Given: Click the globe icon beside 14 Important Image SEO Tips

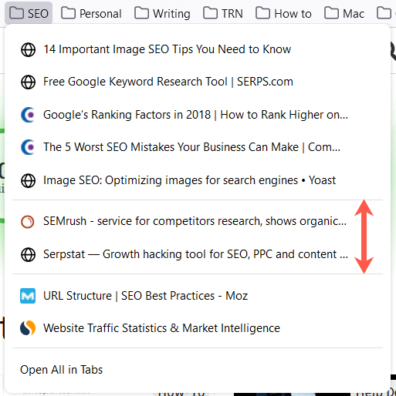Looking at the screenshot, I should tap(28, 49).
